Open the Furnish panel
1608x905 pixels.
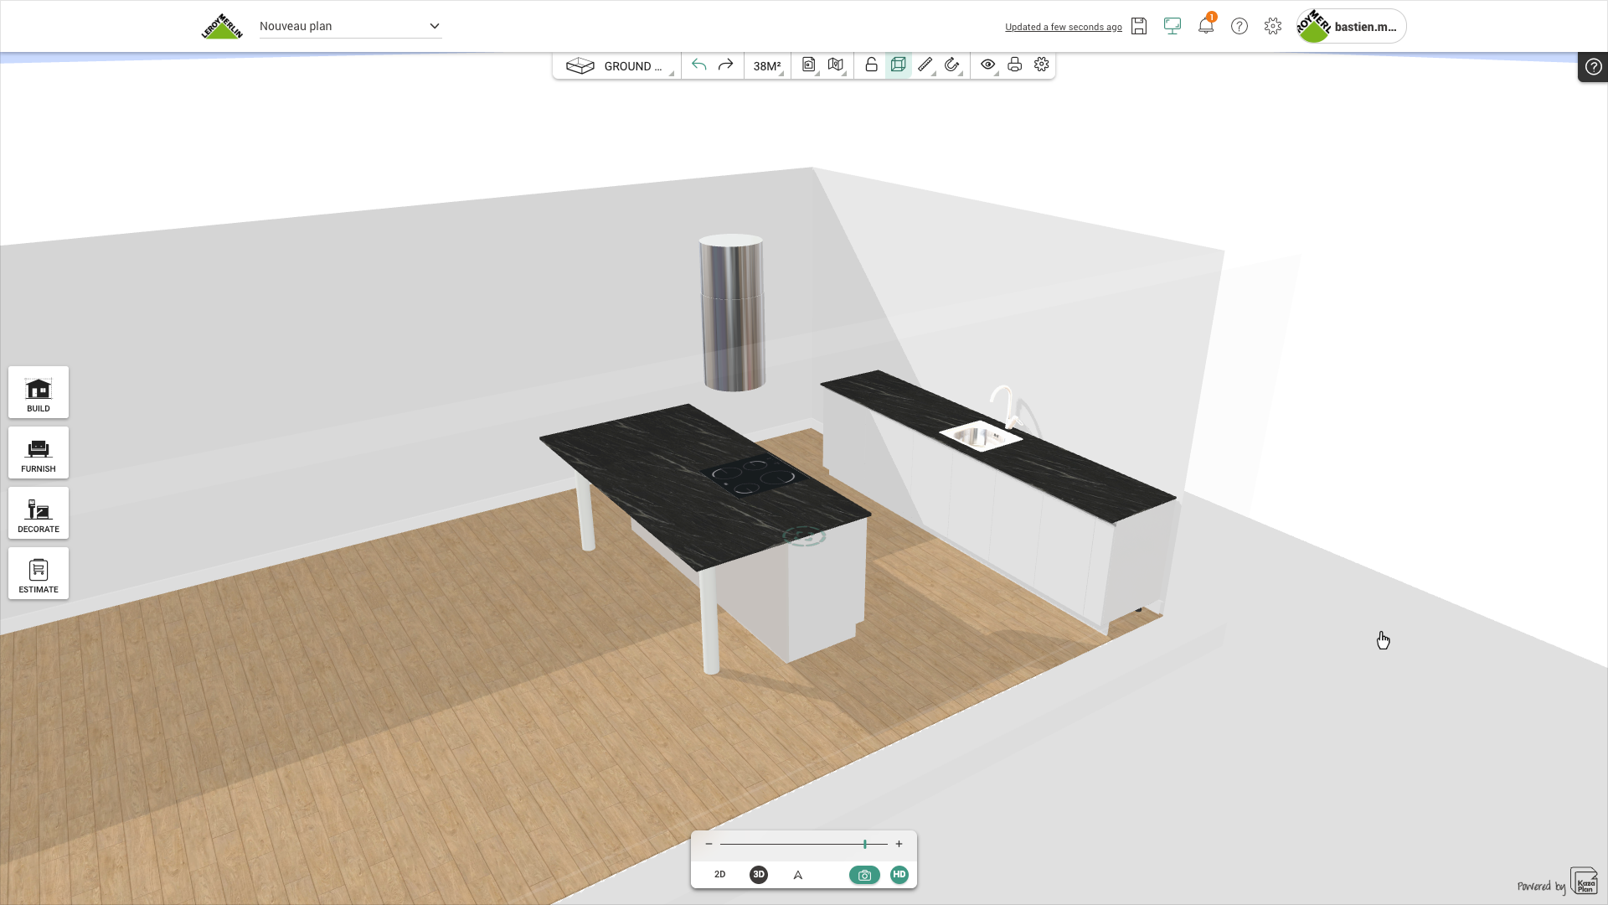(x=39, y=452)
